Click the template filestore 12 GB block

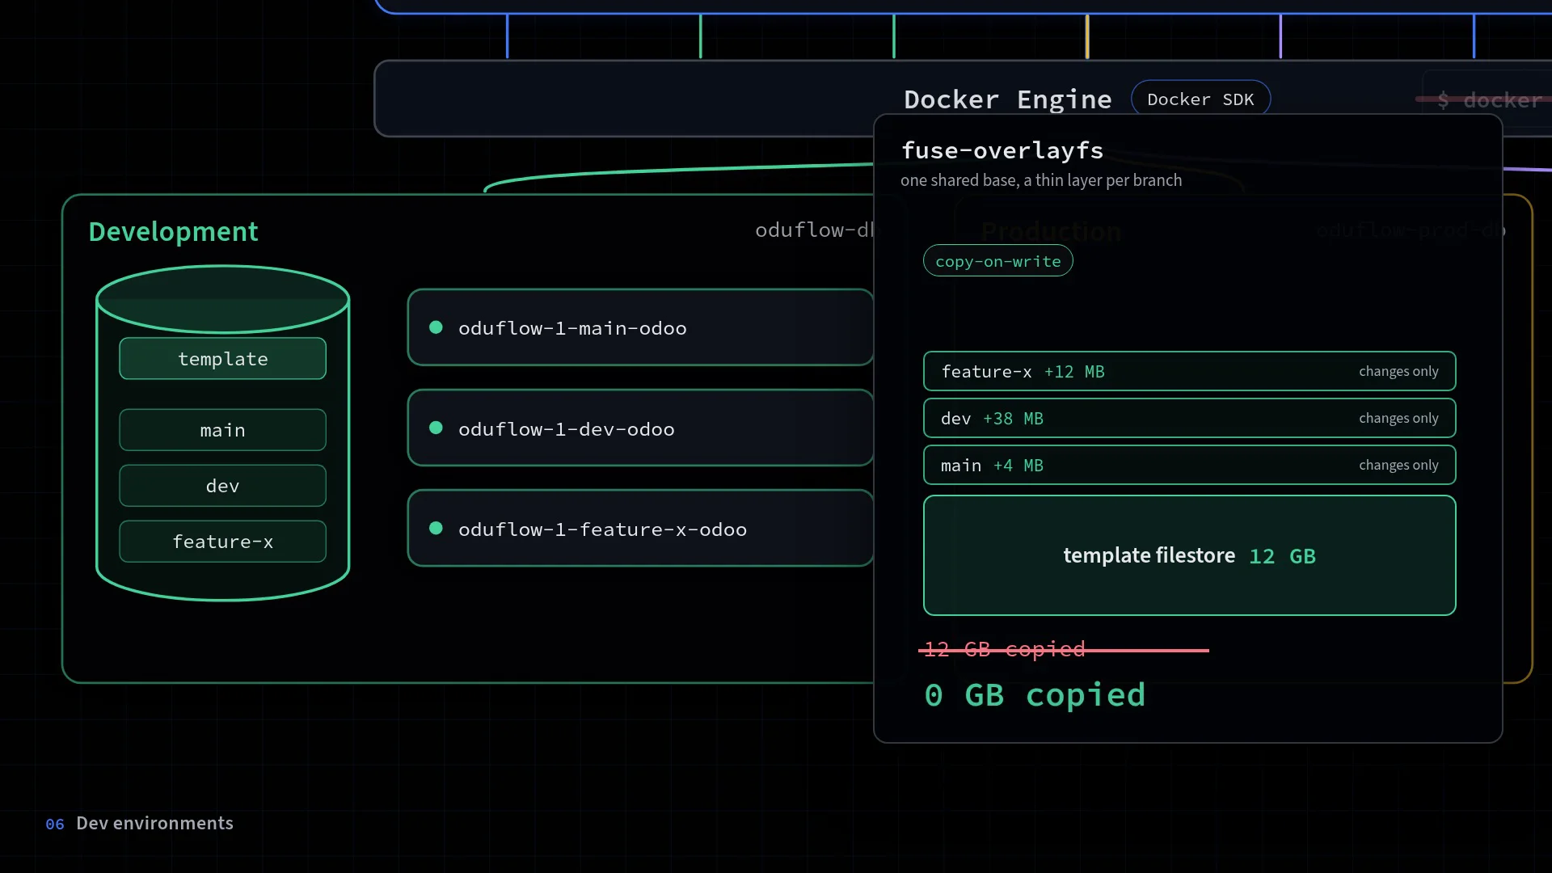coord(1189,555)
